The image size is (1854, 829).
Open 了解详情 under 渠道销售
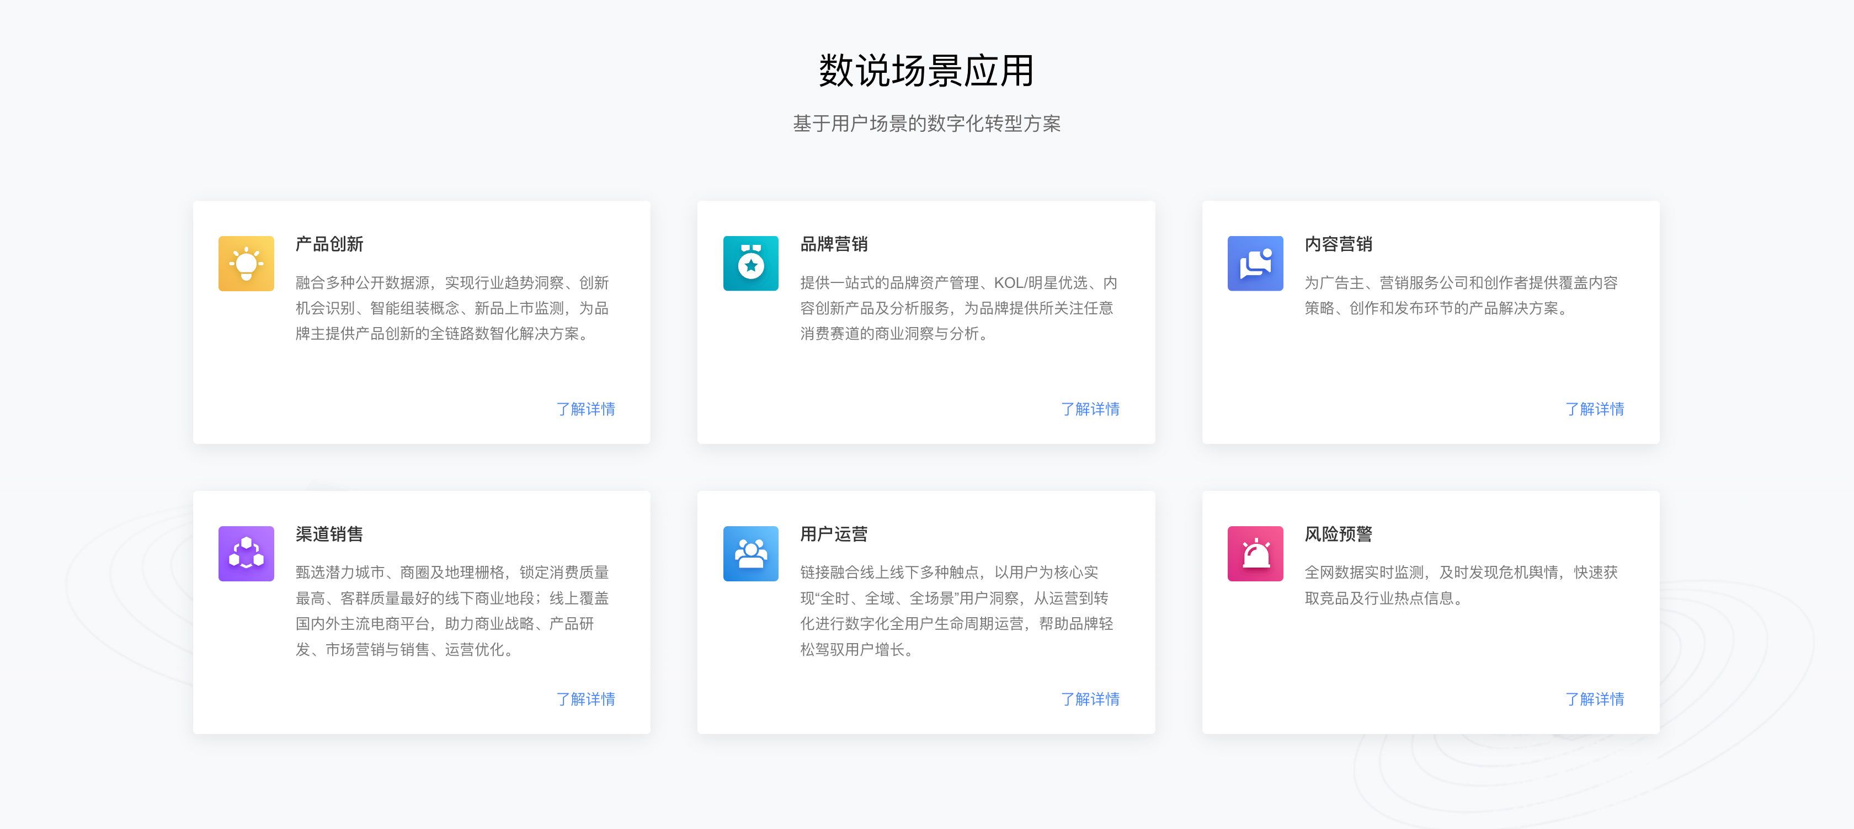586,699
